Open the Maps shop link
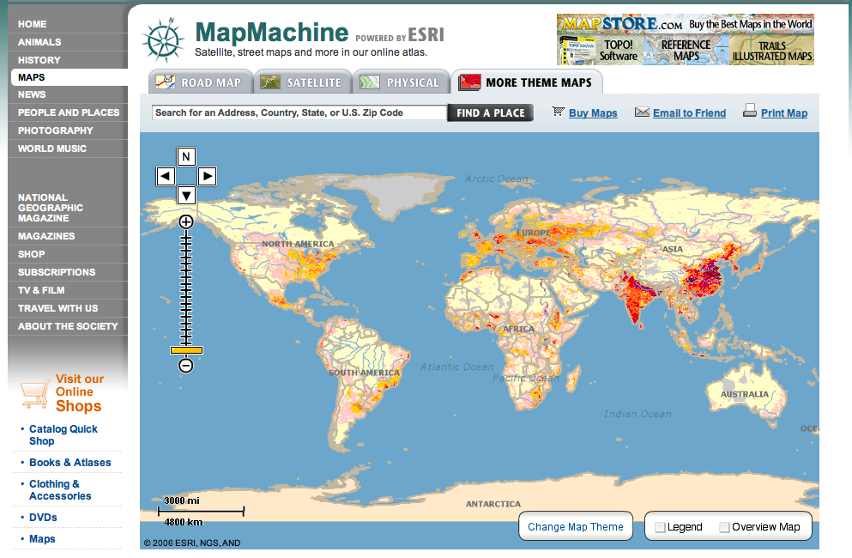 coord(42,539)
